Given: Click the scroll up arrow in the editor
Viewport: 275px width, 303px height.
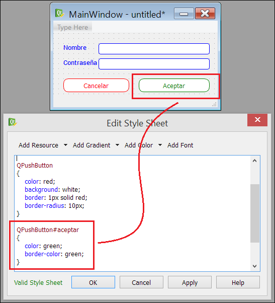Looking at the screenshot, I should click(x=254, y=161).
